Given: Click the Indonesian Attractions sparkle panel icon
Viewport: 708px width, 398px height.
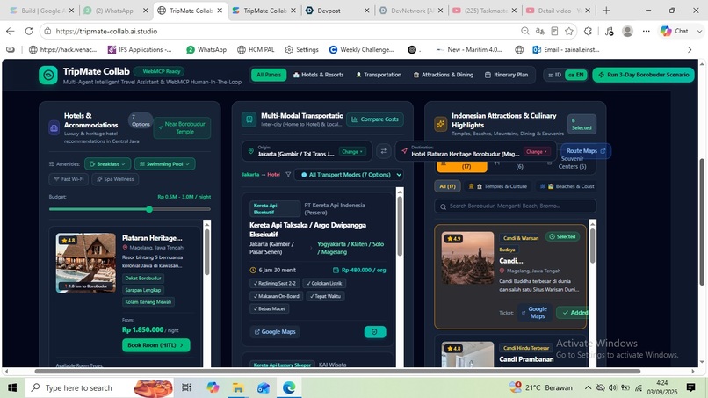Looking at the screenshot, I should 440,124.
